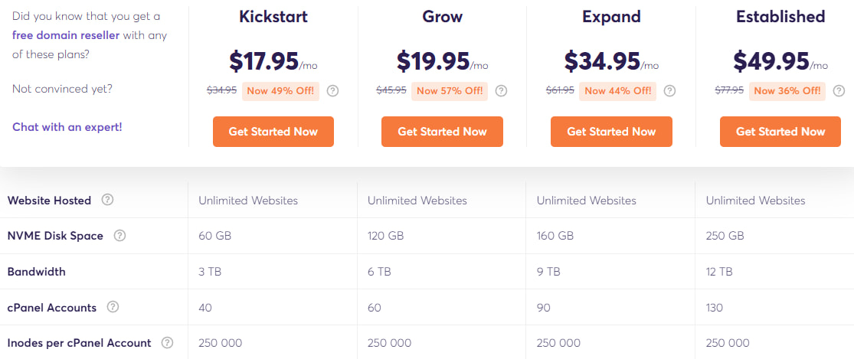Click the Now 36% Off badge
Image resolution: width=854 pixels, height=359 pixels.
pos(787,91)
